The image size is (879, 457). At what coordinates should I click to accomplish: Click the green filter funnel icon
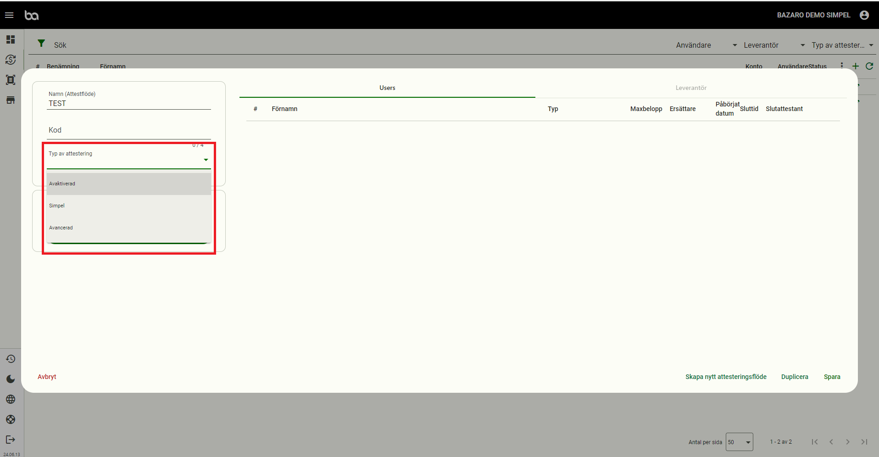click(41, 43)
